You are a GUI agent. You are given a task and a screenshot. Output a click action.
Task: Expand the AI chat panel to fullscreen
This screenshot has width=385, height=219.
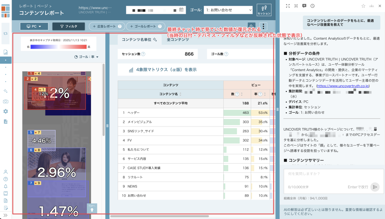tap(288, 6)
